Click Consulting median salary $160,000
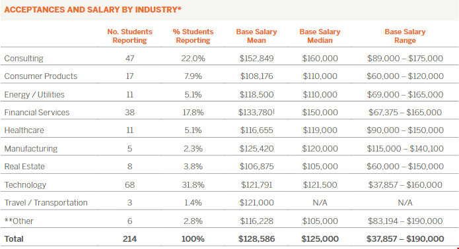Screen dimensions: 459x249 coord(320,59)
